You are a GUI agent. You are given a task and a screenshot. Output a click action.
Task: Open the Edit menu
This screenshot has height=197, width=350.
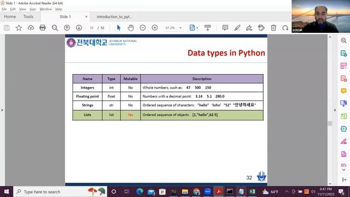(13, 9)
